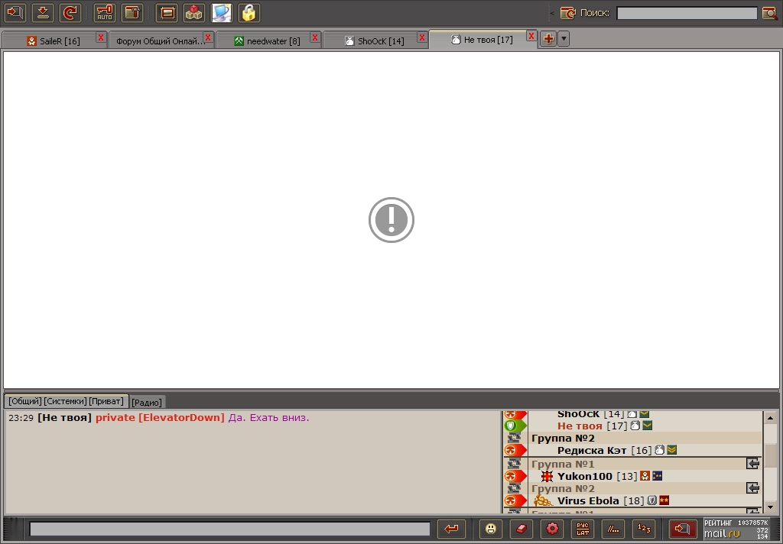Click into the chat message input field
This screenshot has height=544, width=783.
click(x=229, y=529)
